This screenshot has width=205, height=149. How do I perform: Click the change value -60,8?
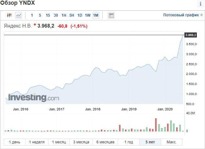click(62, 26)
